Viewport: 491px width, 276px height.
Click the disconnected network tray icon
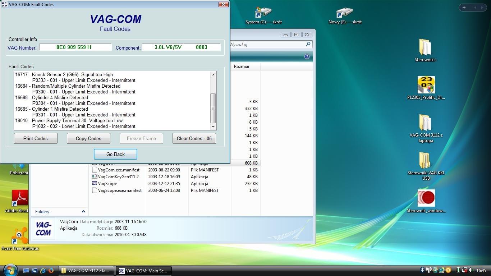click(x=464, y=270)
